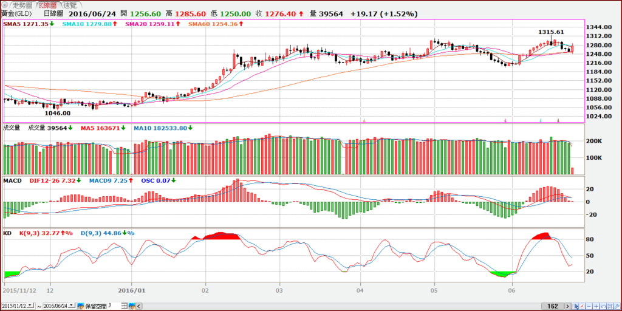Click the KD panel title

point(7,233)
